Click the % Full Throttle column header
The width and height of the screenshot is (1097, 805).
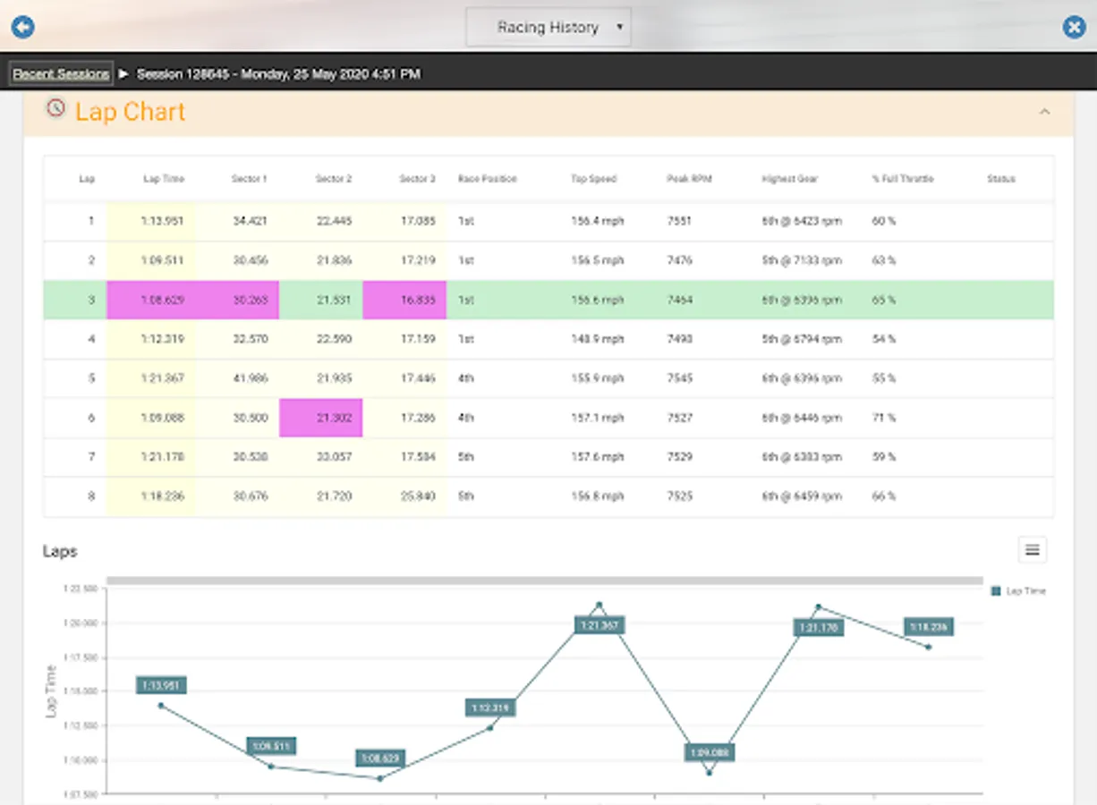click(902, 179)
